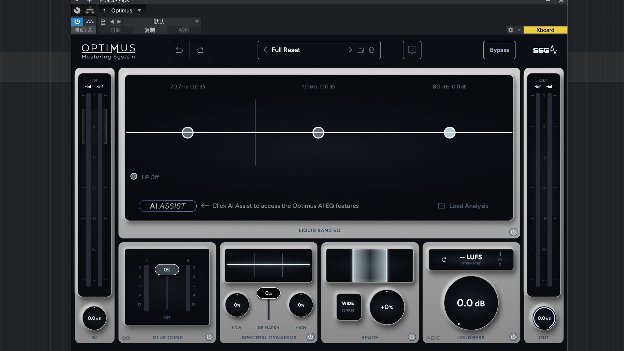624x351 pixels.
Task: Click the undo arrow button
Action: click(179, 50)
